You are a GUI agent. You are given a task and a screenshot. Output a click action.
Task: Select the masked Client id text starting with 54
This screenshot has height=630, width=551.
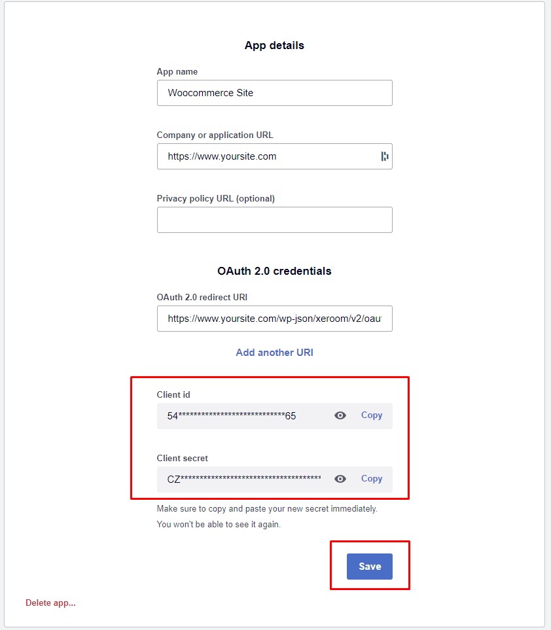tap(232, 416)
